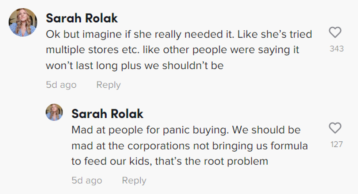This screenshot has height=194, width=358.
Task: Open Sarah Rolak's large profile picture
Action: 23,22
